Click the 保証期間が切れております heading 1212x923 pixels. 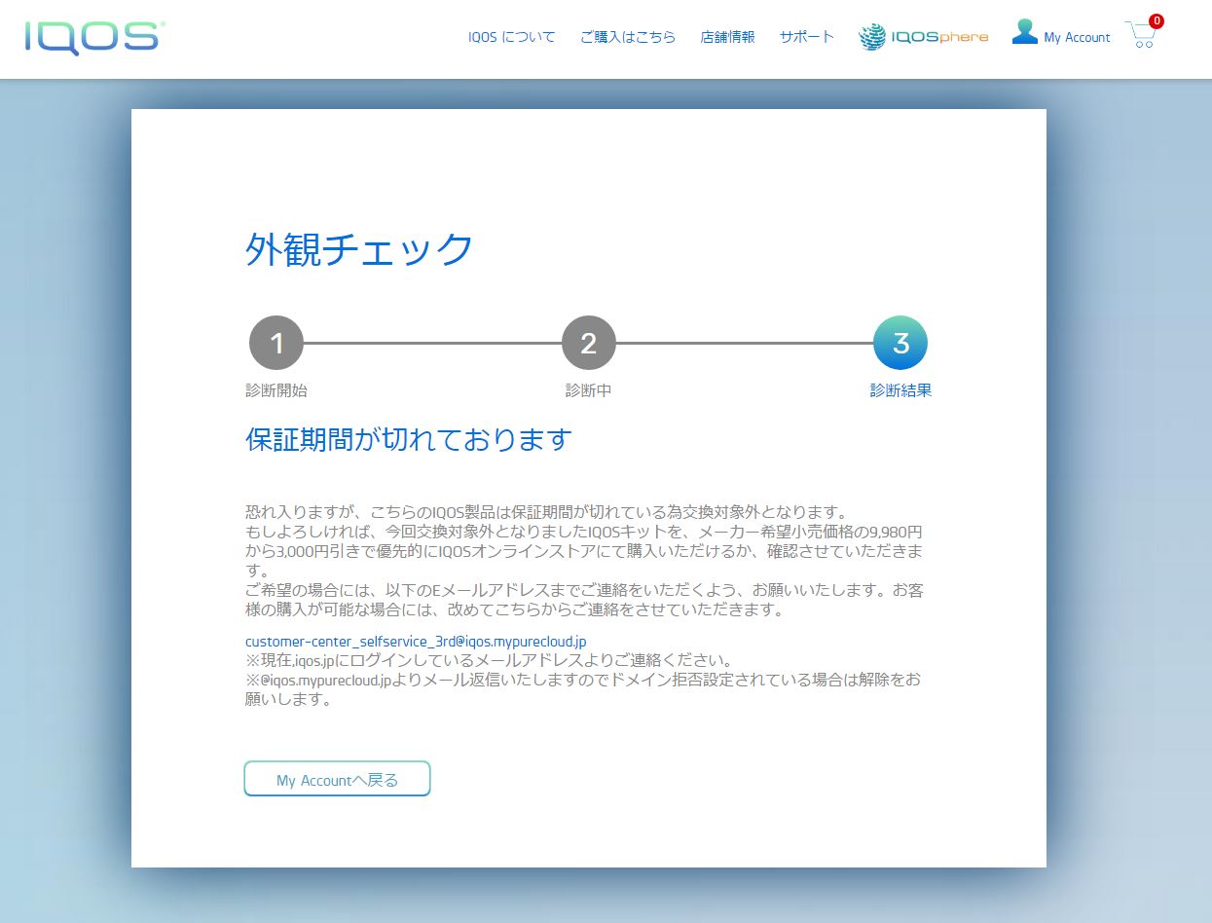(408, 440)
